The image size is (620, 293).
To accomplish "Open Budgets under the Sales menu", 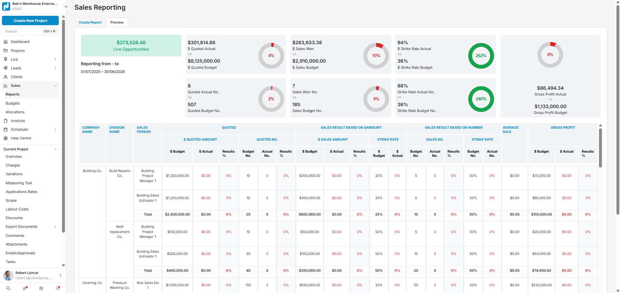I will tap(13, 103).
